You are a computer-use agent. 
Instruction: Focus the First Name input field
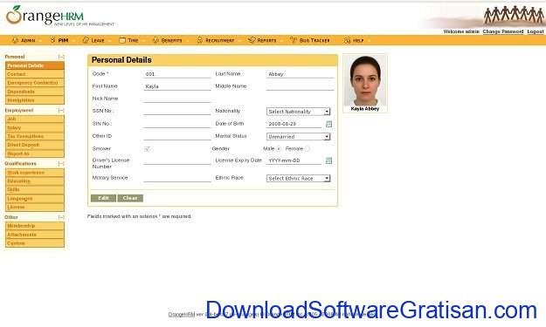[x=177, y=86]
